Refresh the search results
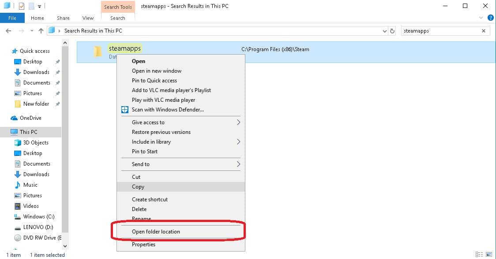 tap(392, 31)
